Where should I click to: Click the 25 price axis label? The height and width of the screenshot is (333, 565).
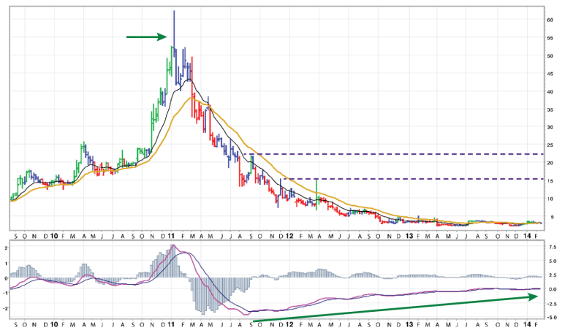coord(550,145)
